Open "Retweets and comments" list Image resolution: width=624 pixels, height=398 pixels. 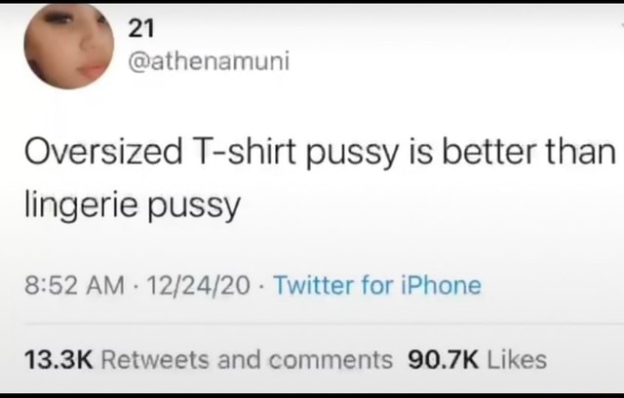pos(247,360)
